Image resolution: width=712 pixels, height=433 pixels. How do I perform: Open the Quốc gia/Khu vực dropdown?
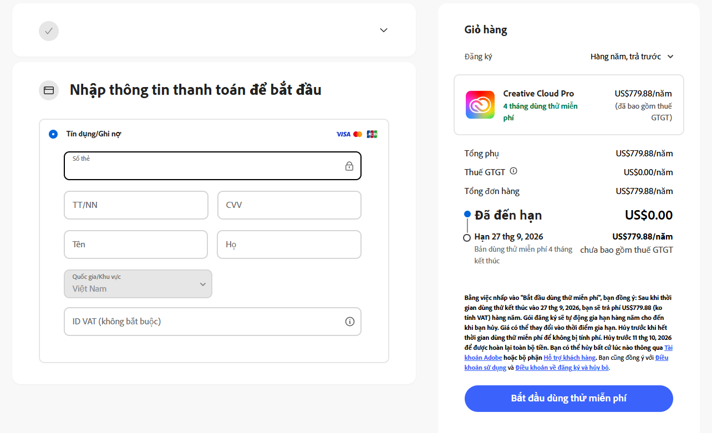click(138, 284)
